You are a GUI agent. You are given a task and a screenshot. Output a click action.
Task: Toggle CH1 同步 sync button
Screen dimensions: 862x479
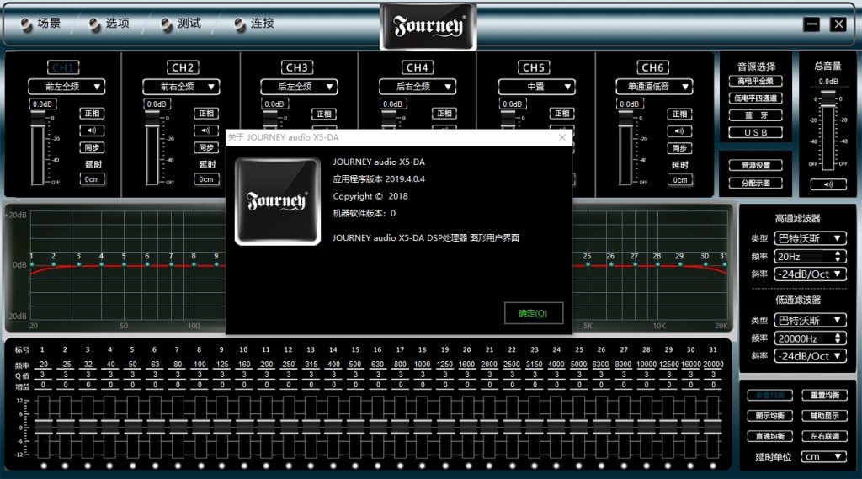(92, 147)
